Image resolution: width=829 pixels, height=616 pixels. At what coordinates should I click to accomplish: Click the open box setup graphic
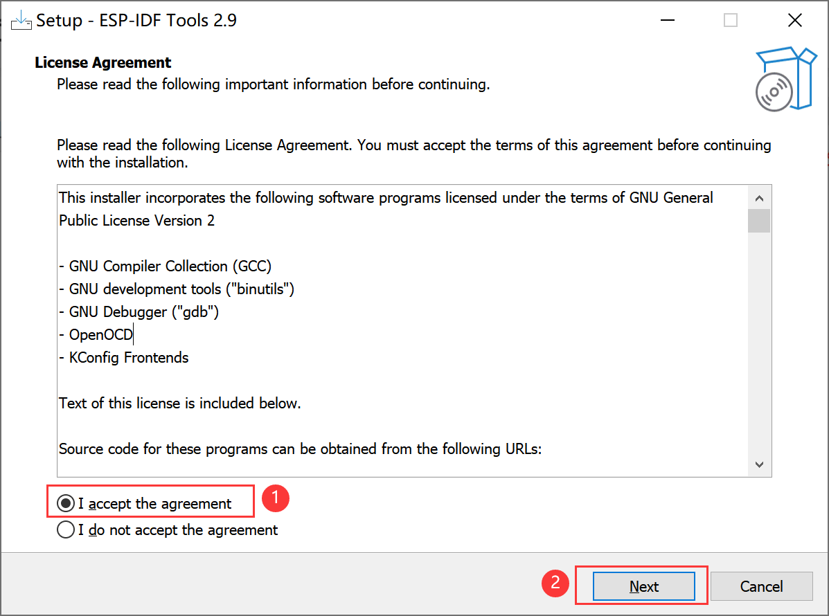(x=785, y=78)
